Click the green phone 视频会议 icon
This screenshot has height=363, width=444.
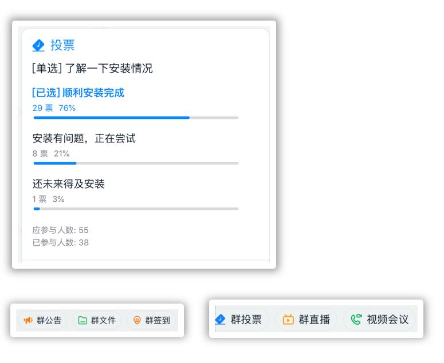[x=356, y=320]
